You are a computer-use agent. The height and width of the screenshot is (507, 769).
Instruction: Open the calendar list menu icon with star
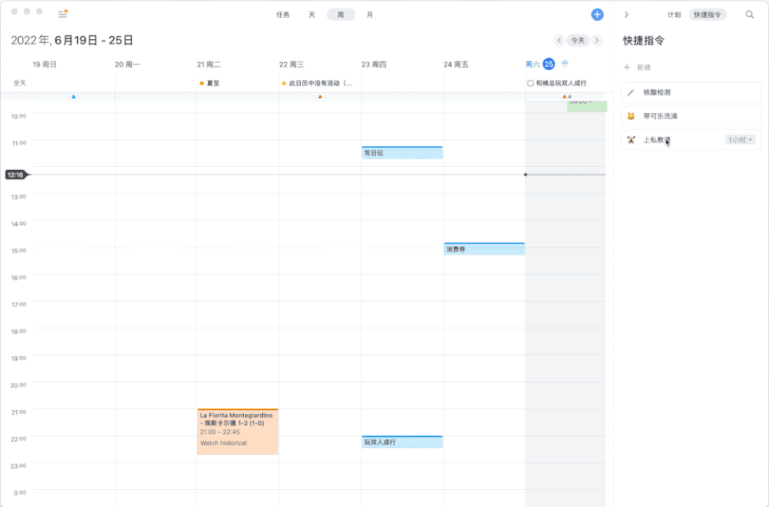pos(63,14)
